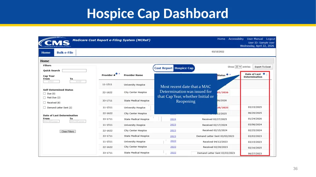
Task: Sort Date of Last Determination column
Action: [267, 75]
